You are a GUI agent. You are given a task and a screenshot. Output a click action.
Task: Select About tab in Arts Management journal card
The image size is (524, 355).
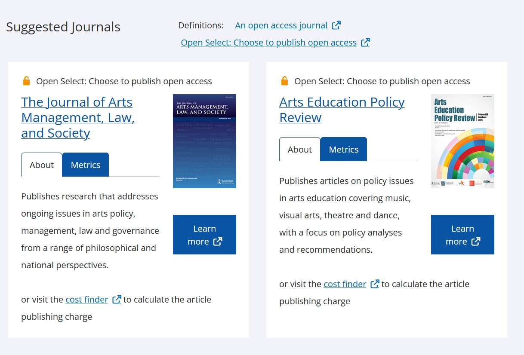[42, 165]
